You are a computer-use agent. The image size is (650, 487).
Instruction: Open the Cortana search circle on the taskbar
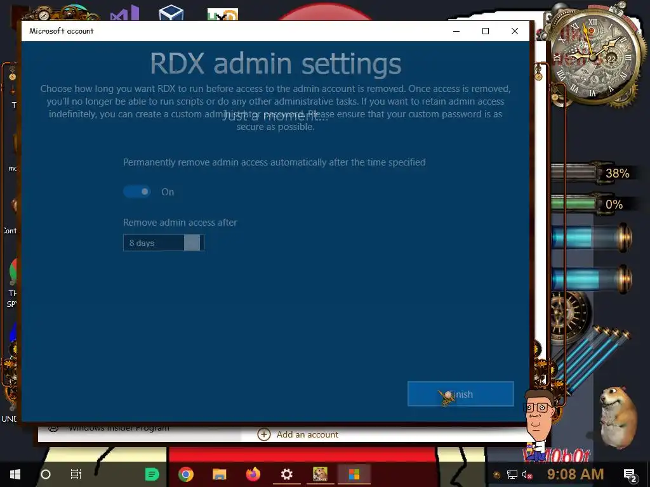click(x=46, y=474)
